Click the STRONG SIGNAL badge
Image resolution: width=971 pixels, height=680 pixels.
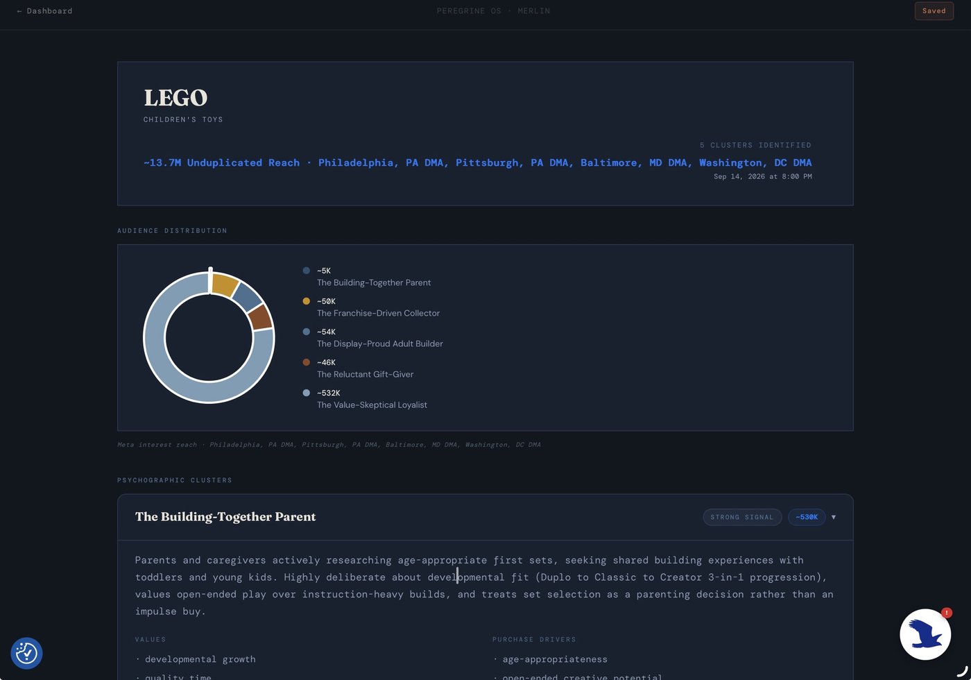coord(742,517)
